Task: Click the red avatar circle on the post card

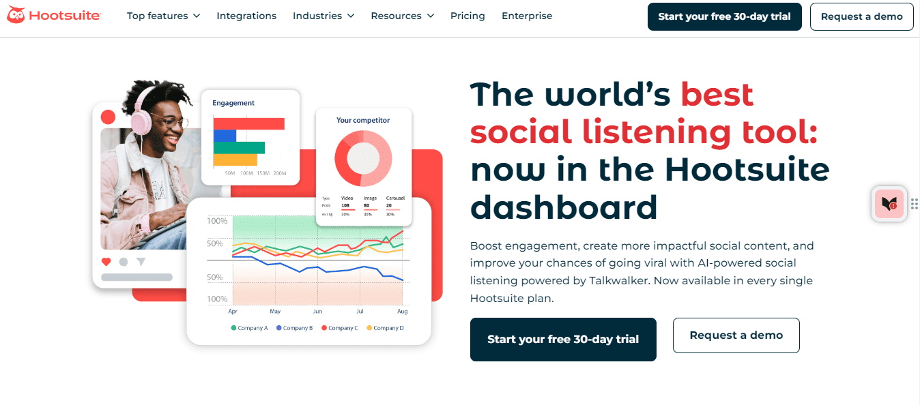Action: click(108, 117)
